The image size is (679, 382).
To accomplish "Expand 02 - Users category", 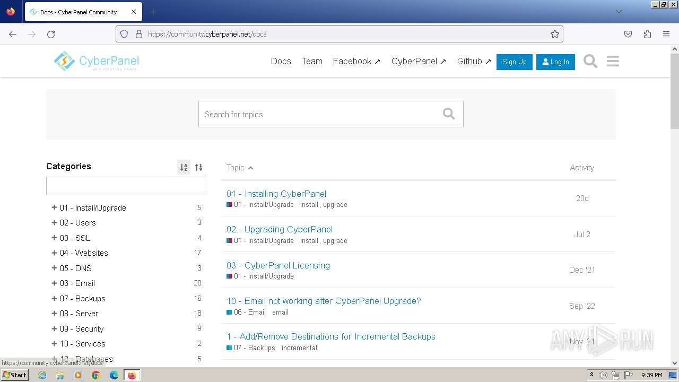I will 54,222.
